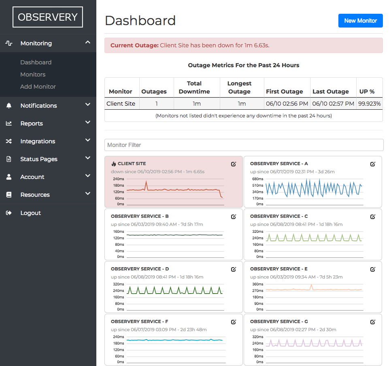Expand the Notifications menu chevron
This screenshot has width=391, height=366.
click(x=88, y=104)
